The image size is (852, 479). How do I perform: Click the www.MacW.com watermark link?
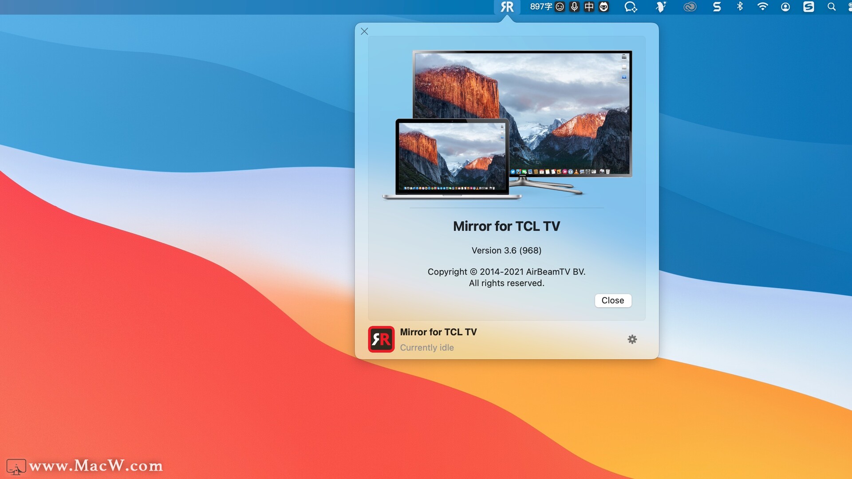[97, 466]
